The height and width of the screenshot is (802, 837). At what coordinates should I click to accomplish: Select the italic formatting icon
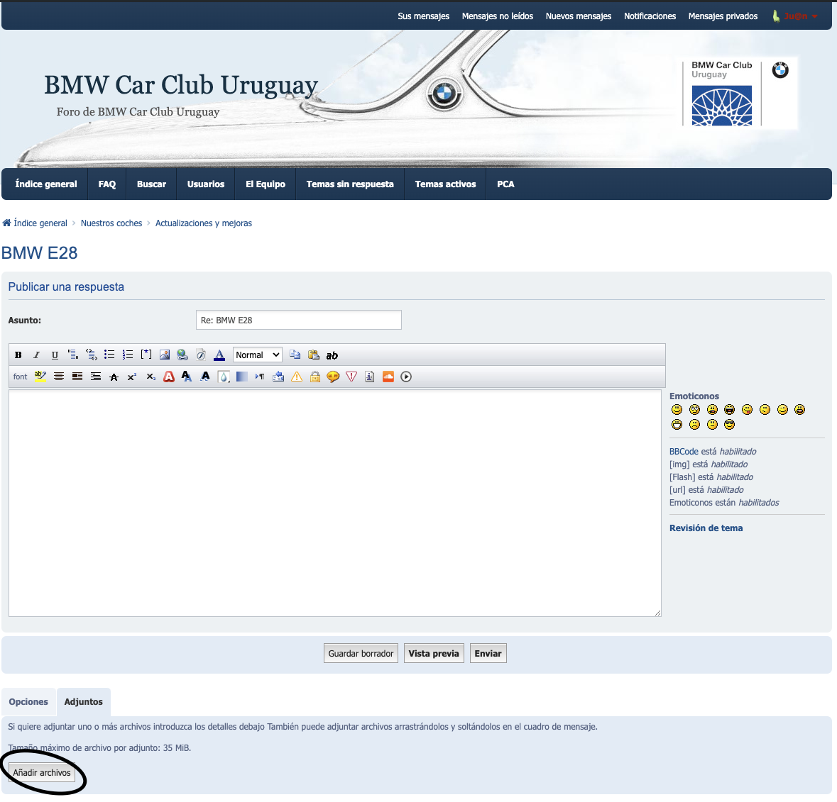point(36,355)
